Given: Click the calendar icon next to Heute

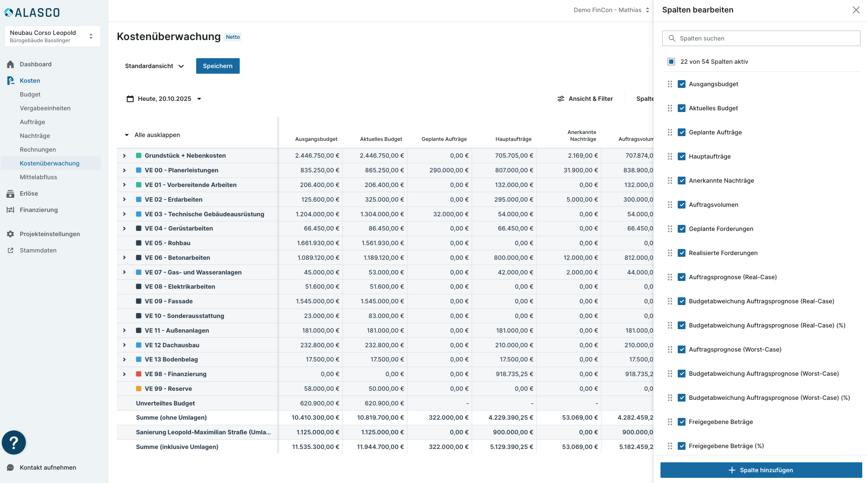Looking at the screenshot, I should pyautogui.click(x=130, y=99).
